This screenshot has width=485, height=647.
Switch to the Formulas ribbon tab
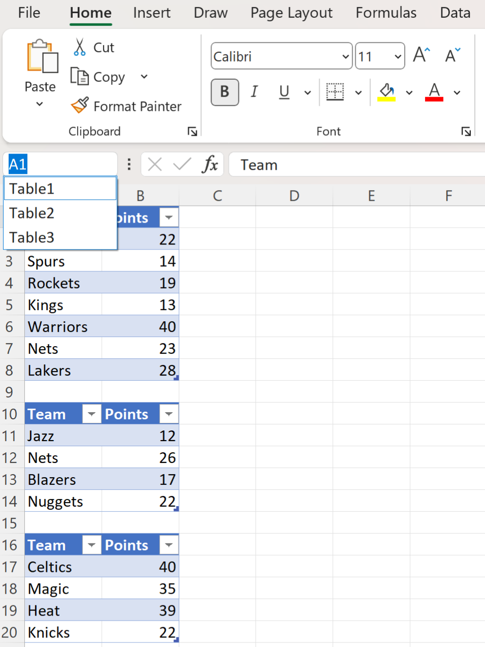[386, 13]
